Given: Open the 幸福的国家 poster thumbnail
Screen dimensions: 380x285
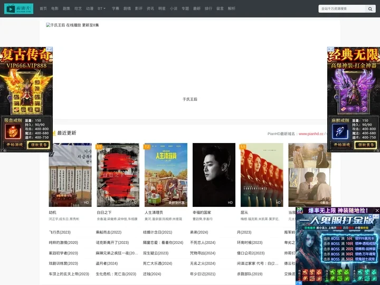Looking at the screenshot, I should point(214,175).
